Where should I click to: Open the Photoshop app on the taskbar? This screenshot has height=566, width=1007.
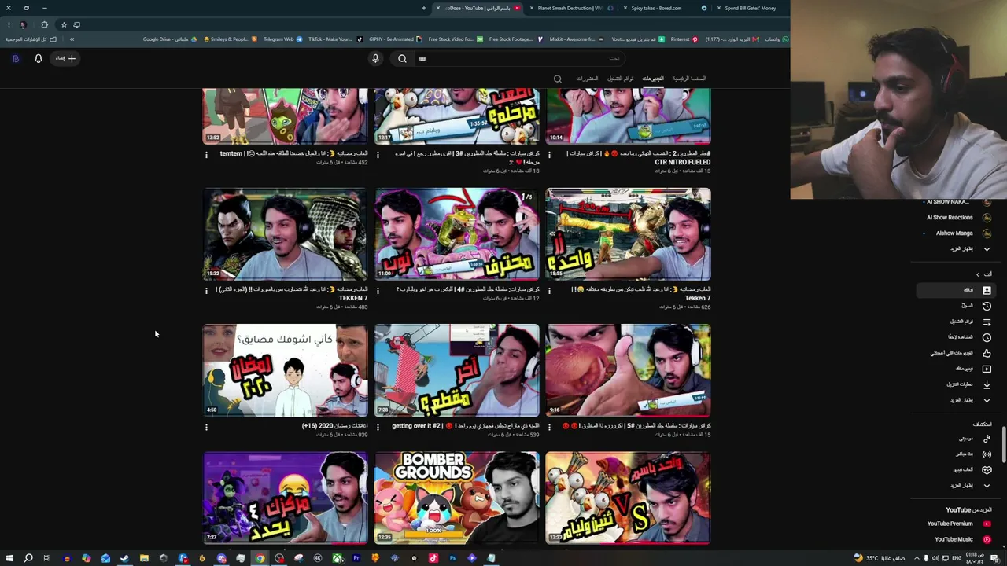click(452, 558)
